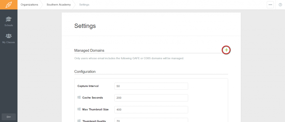The height and width of the screenshot is (122, 285).
Task: Click the orange app logo icon
Action: click(9, 5)
